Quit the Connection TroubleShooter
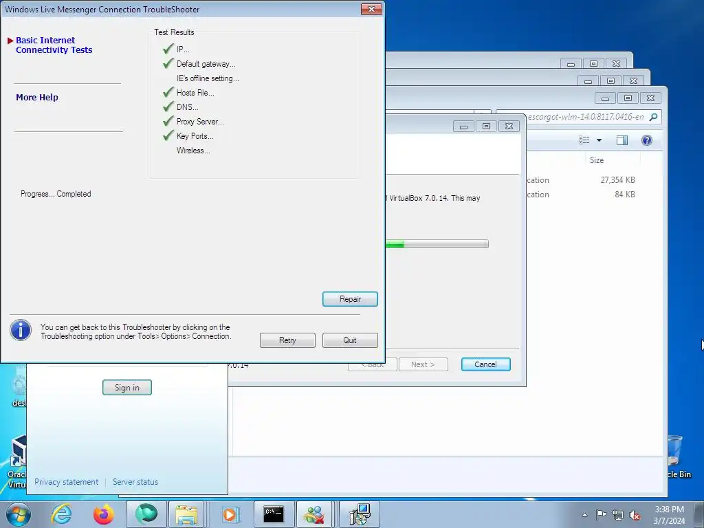The width and height of the screenshot is (704, 528). point(350,340)
